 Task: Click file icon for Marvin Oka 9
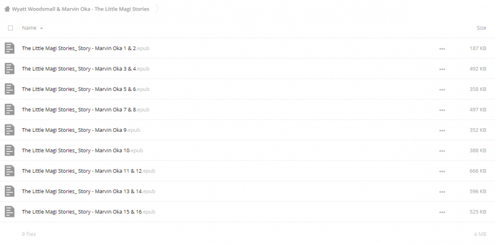point(9,130)
